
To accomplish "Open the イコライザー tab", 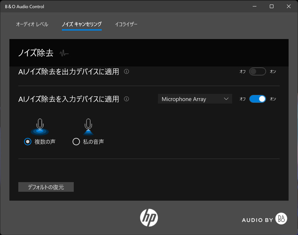I will (x=126, y=24).
